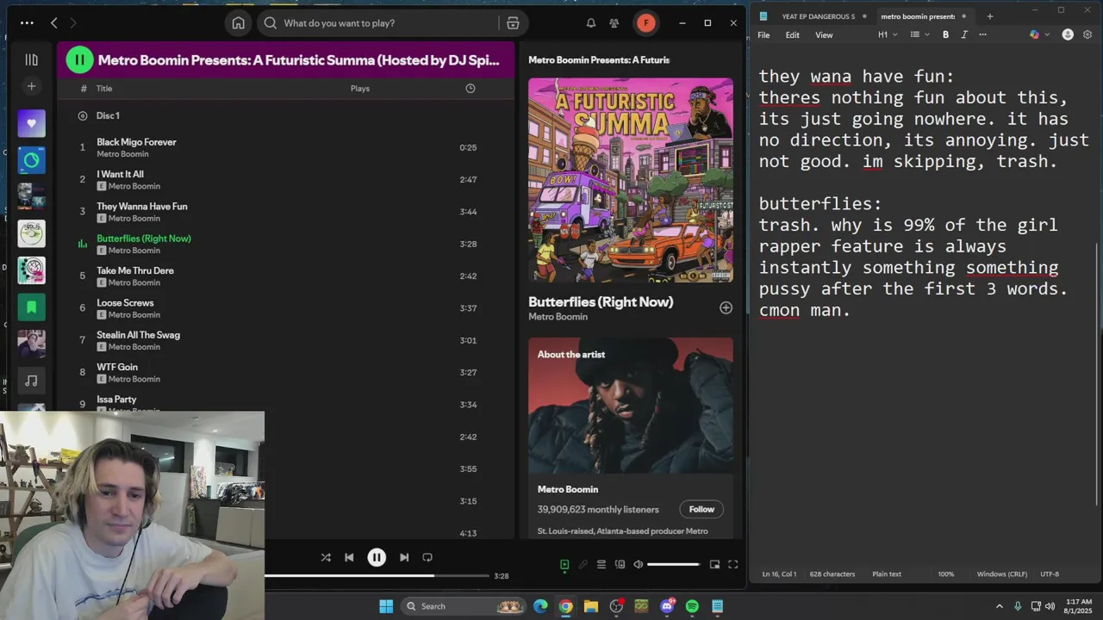Sort by the Plays column header

point(360,89)
